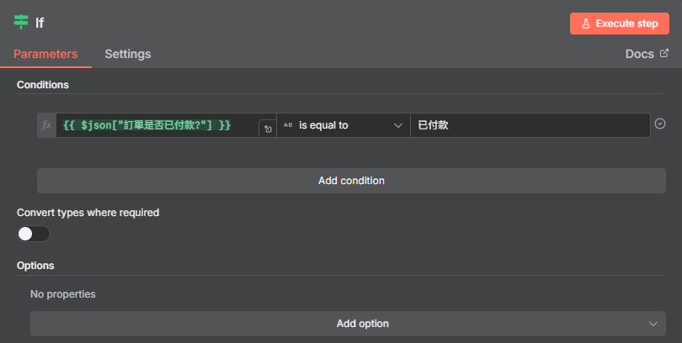Image resolution: width=682 pixels, height=343 pixels.
Task: Toggle Convert types where required switch
Action: (x=34, y=234)
